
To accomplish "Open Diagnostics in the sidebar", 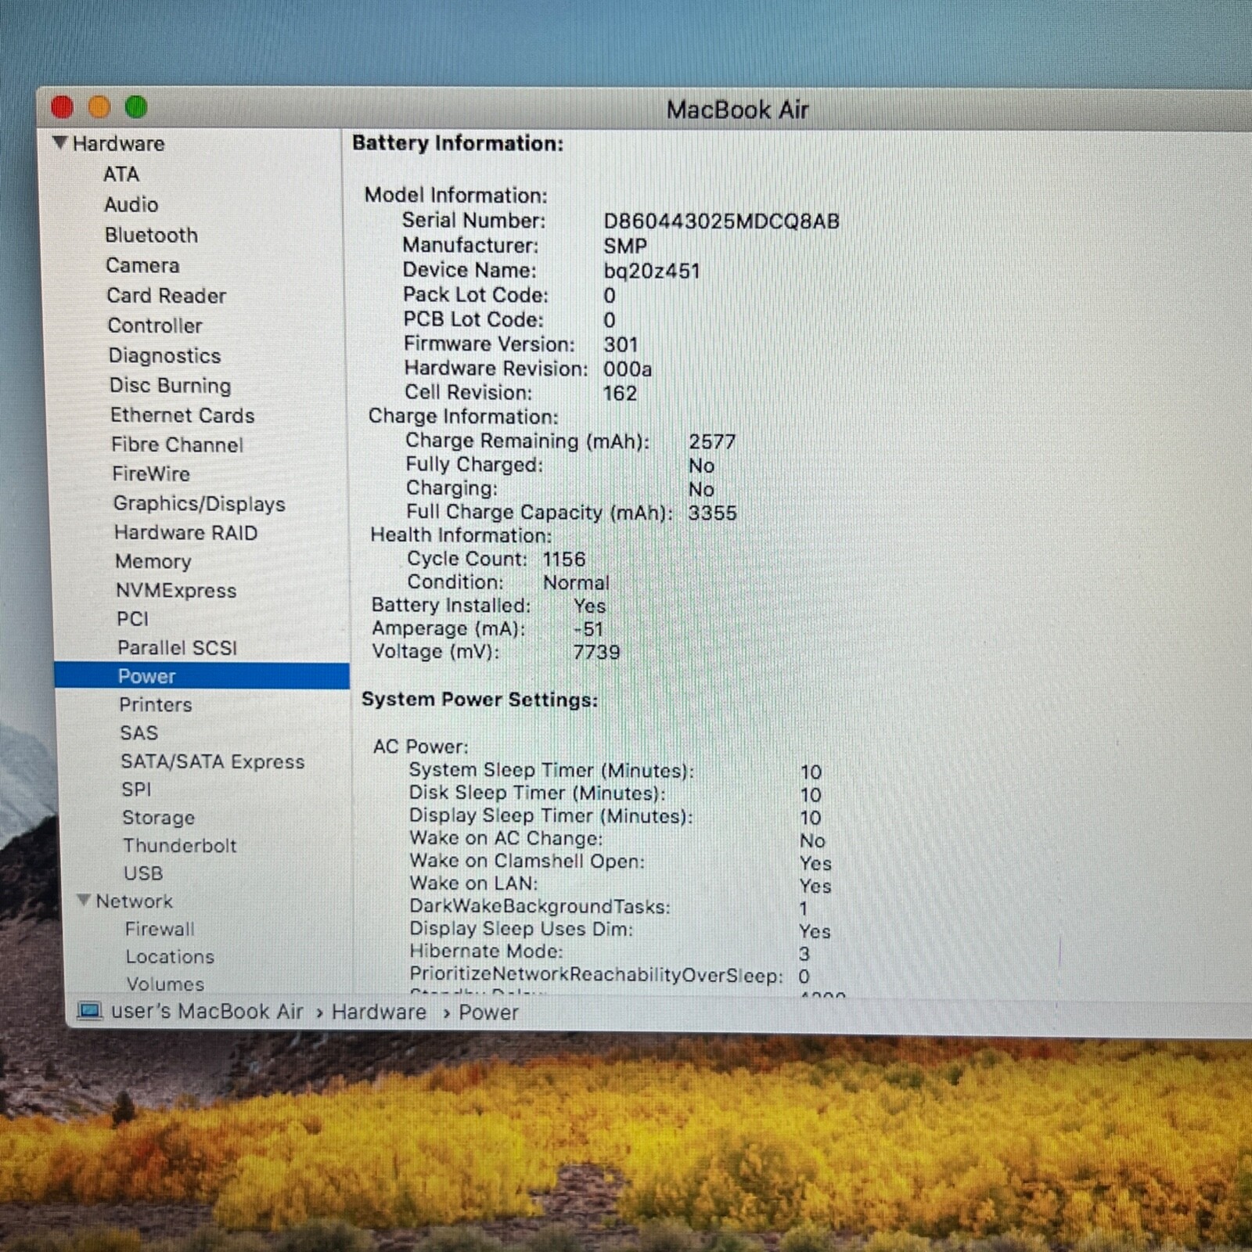I will point(164,355).
